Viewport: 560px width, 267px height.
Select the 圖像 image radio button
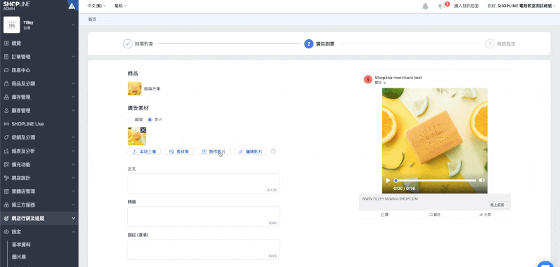click(x=130, y=120)
